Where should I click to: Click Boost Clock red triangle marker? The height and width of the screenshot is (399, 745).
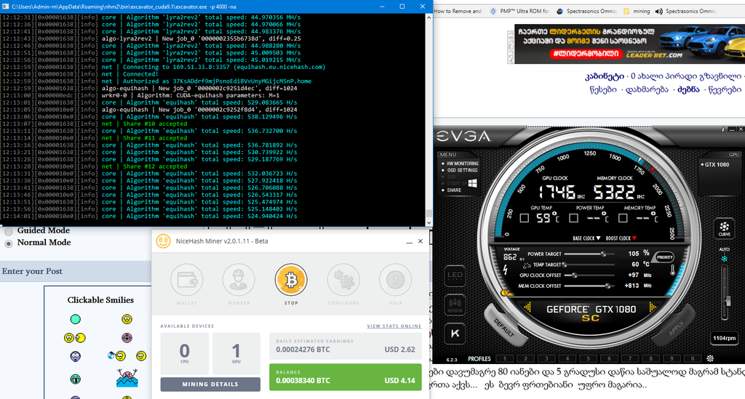click(634, 238)
